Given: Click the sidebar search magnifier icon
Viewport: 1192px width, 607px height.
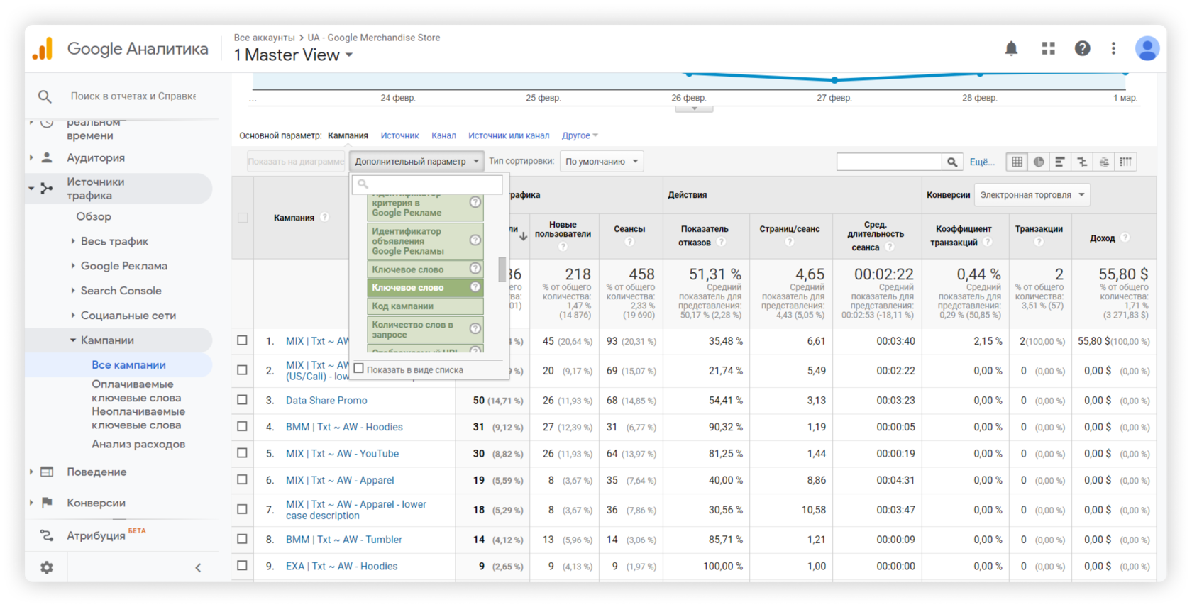Looking at the screenshot, I should coord(45,96).
